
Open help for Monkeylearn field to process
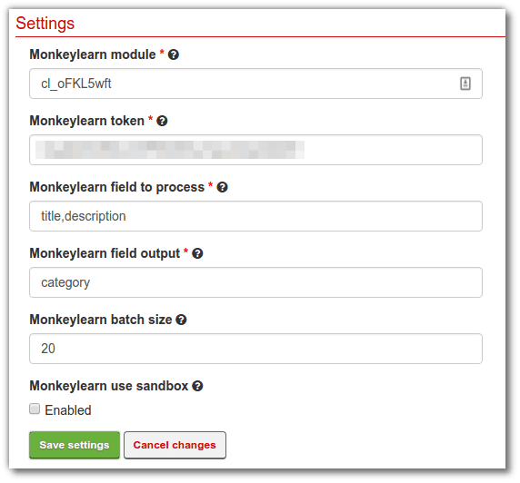click(222, 187)
